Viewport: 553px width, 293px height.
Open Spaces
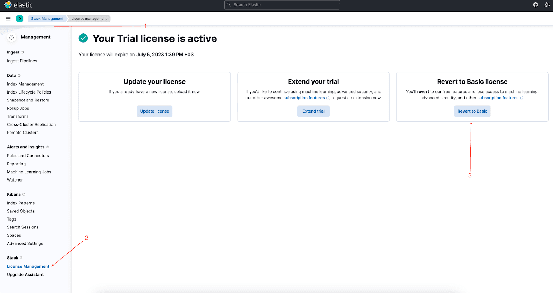[14, 235]
